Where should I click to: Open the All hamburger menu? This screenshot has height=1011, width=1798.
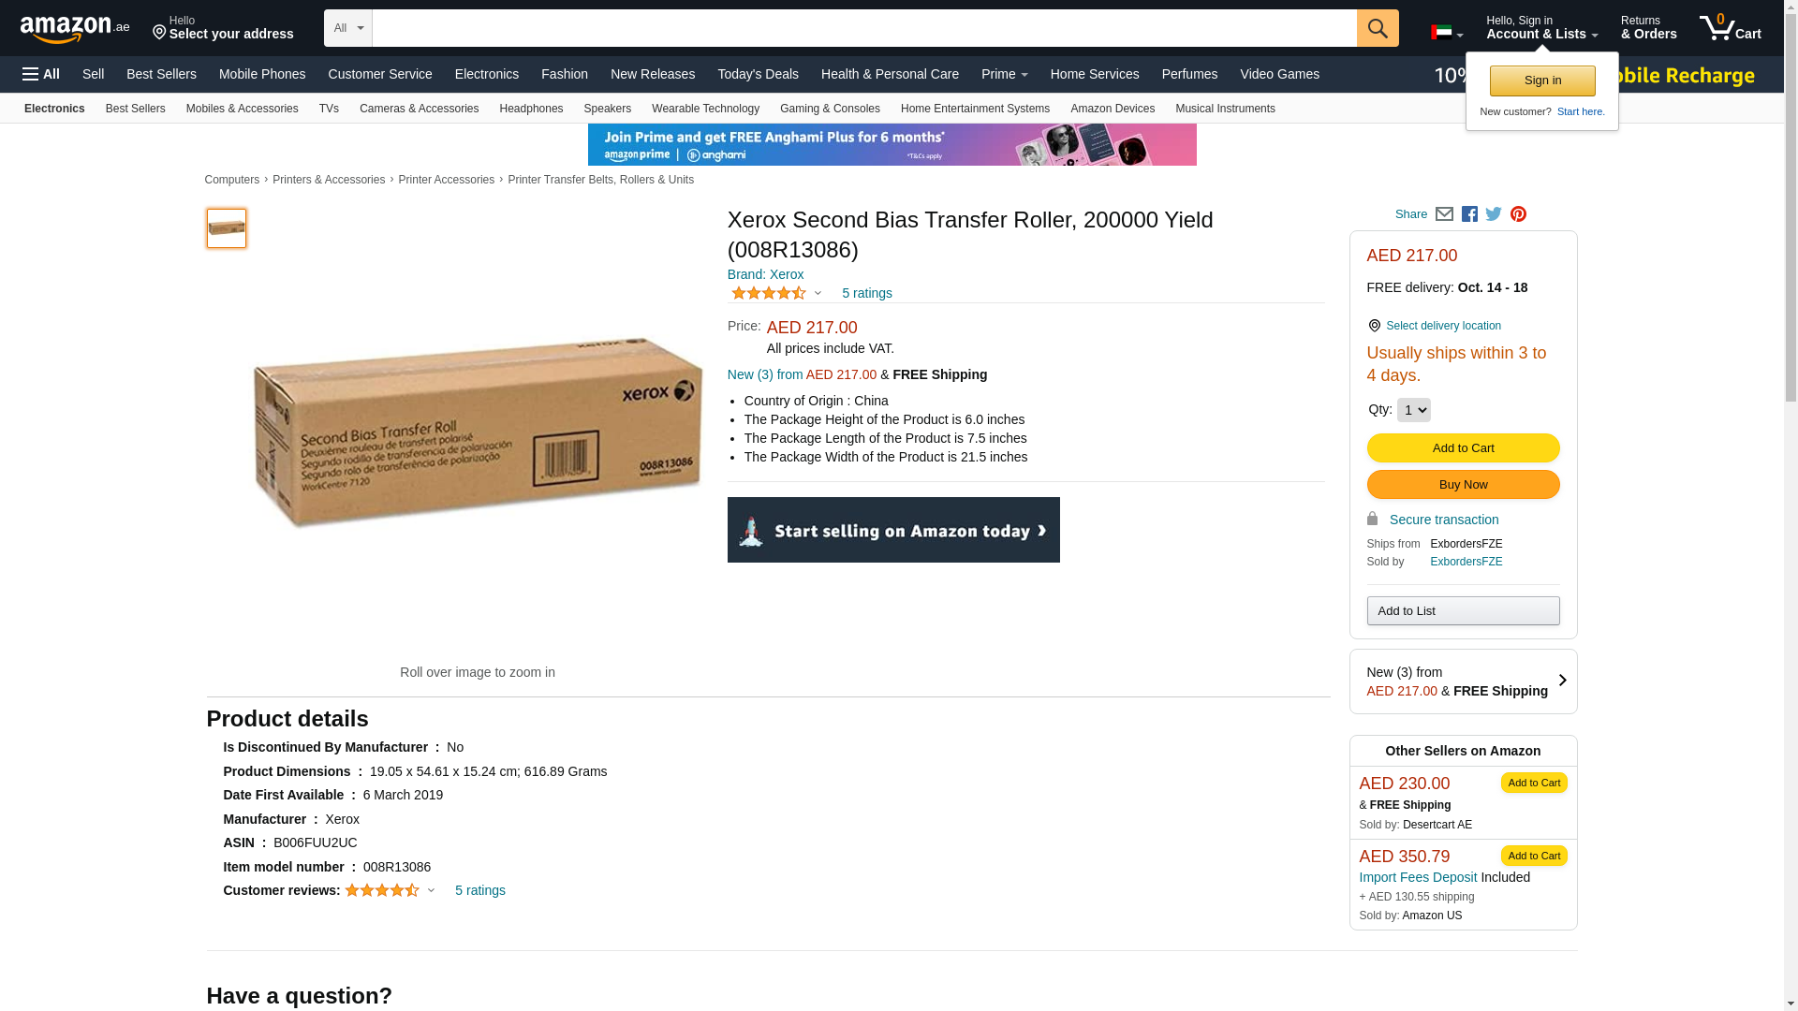click(41, 74)
